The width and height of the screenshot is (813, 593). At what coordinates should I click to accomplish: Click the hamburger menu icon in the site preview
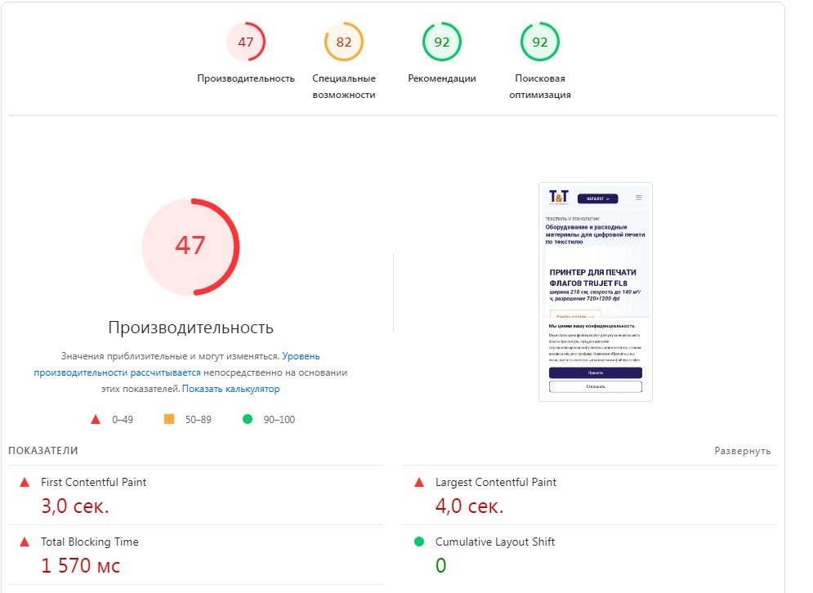[x=638, y=198]
